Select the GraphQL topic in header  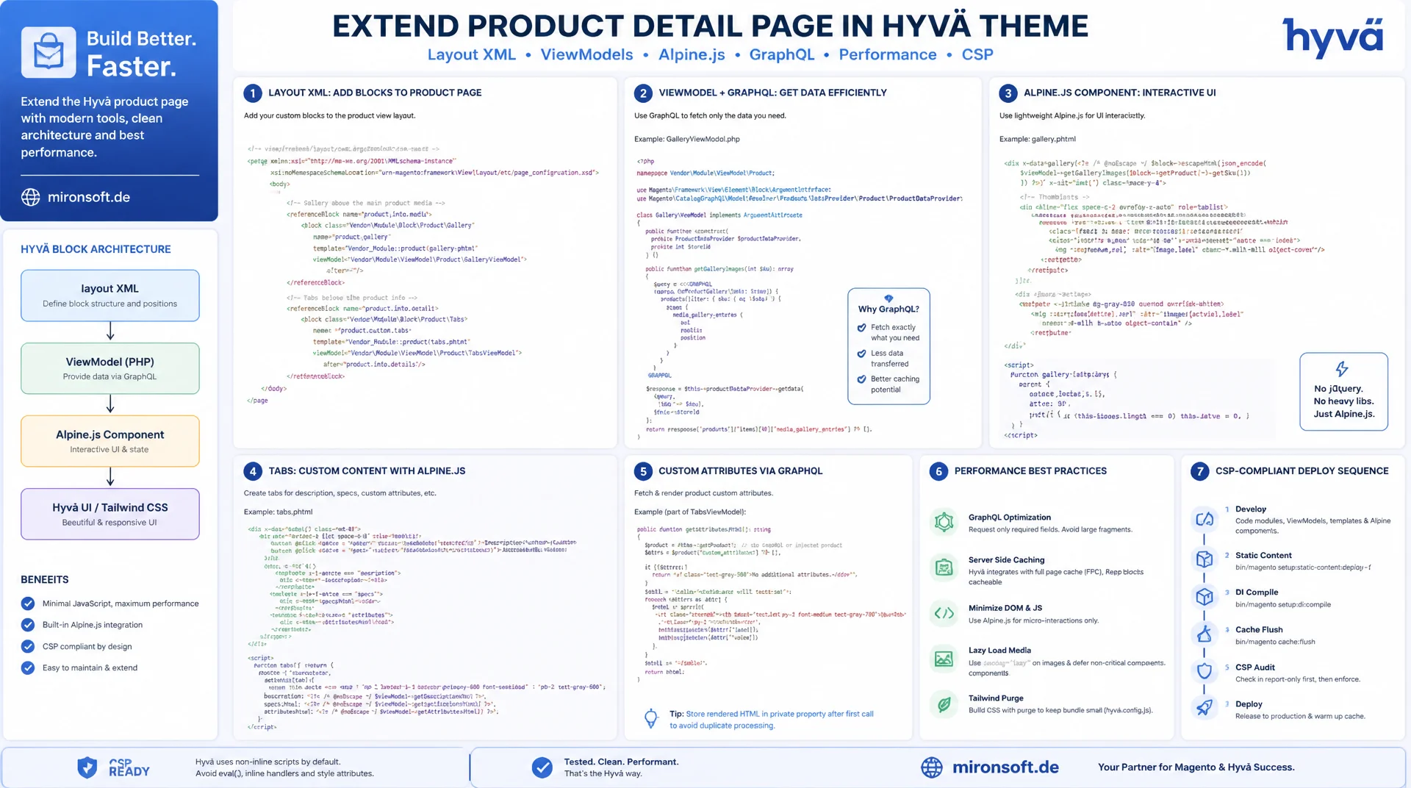click(x=782, y=54)
